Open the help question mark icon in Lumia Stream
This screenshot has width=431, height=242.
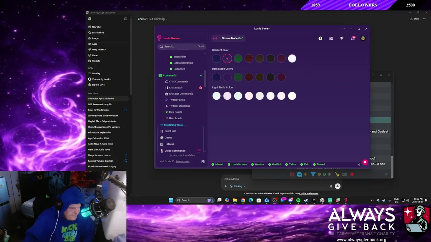pyautogui.click(x=320, y=38)
